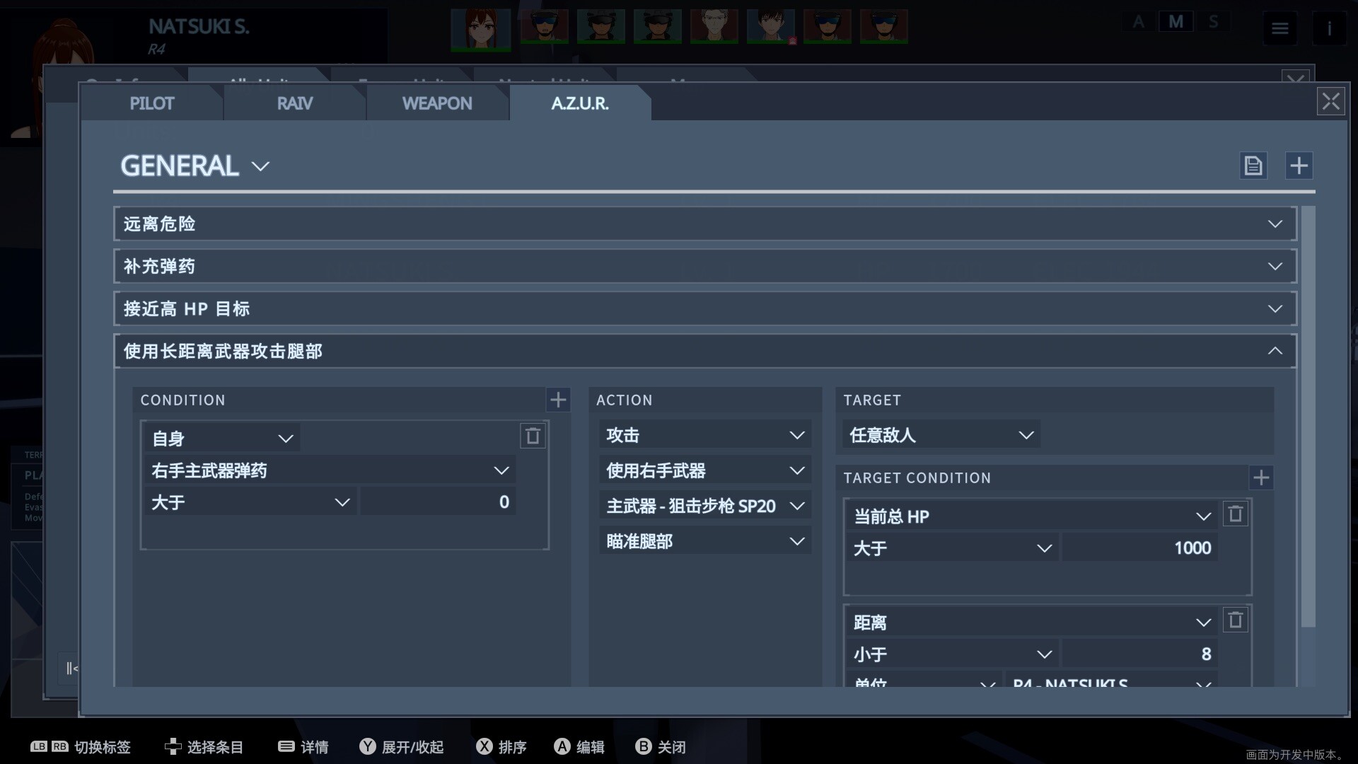Switch to the WEAPON tab
The width and height of the screenshot is (1358, 764).
(x=436, y=103)
